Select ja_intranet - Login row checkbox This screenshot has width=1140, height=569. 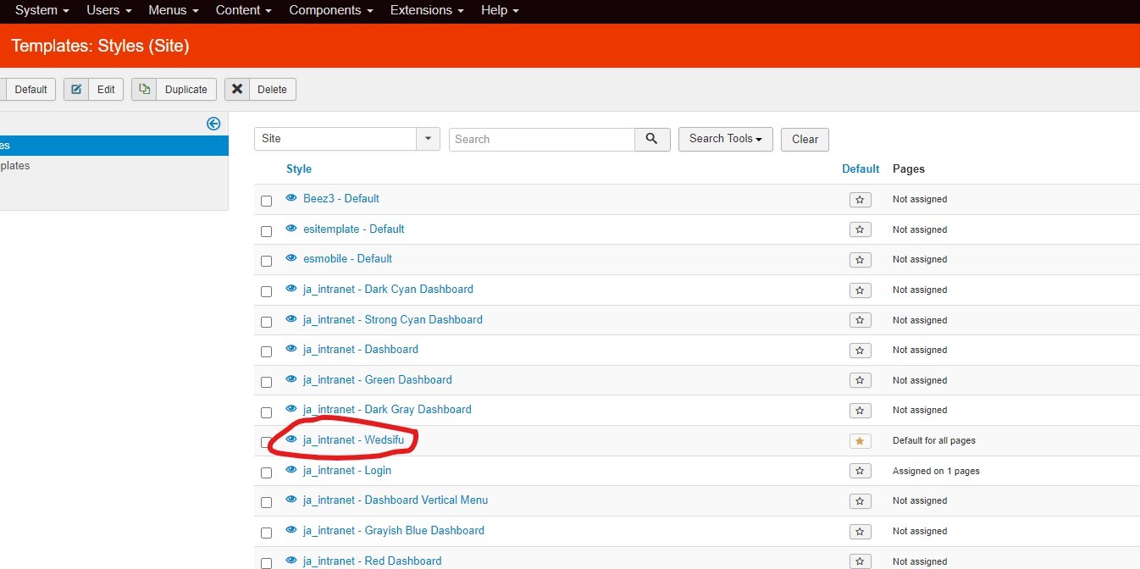(x=266, y=472)
